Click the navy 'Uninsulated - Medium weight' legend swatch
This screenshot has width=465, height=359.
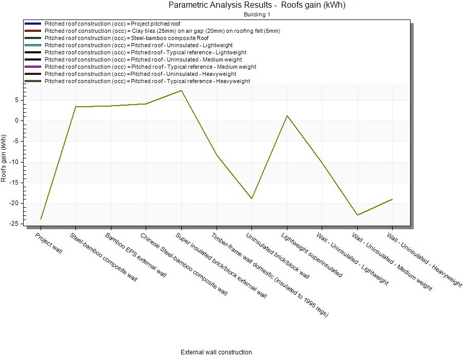pyautogui.click(x=33, y=59)
